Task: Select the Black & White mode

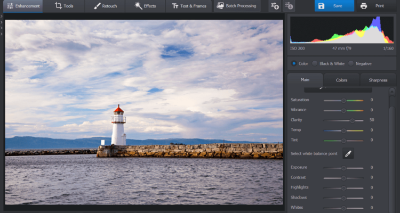Action: (315, 64)
